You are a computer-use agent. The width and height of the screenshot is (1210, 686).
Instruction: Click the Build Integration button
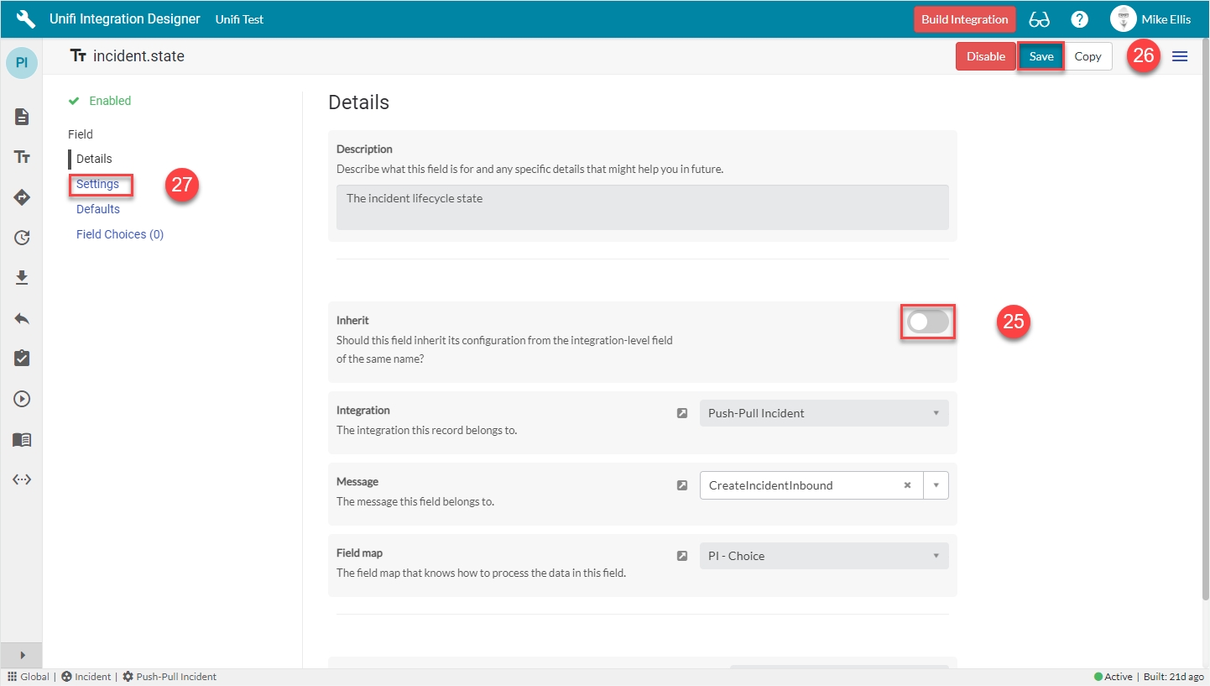click(x=964, y=19)
